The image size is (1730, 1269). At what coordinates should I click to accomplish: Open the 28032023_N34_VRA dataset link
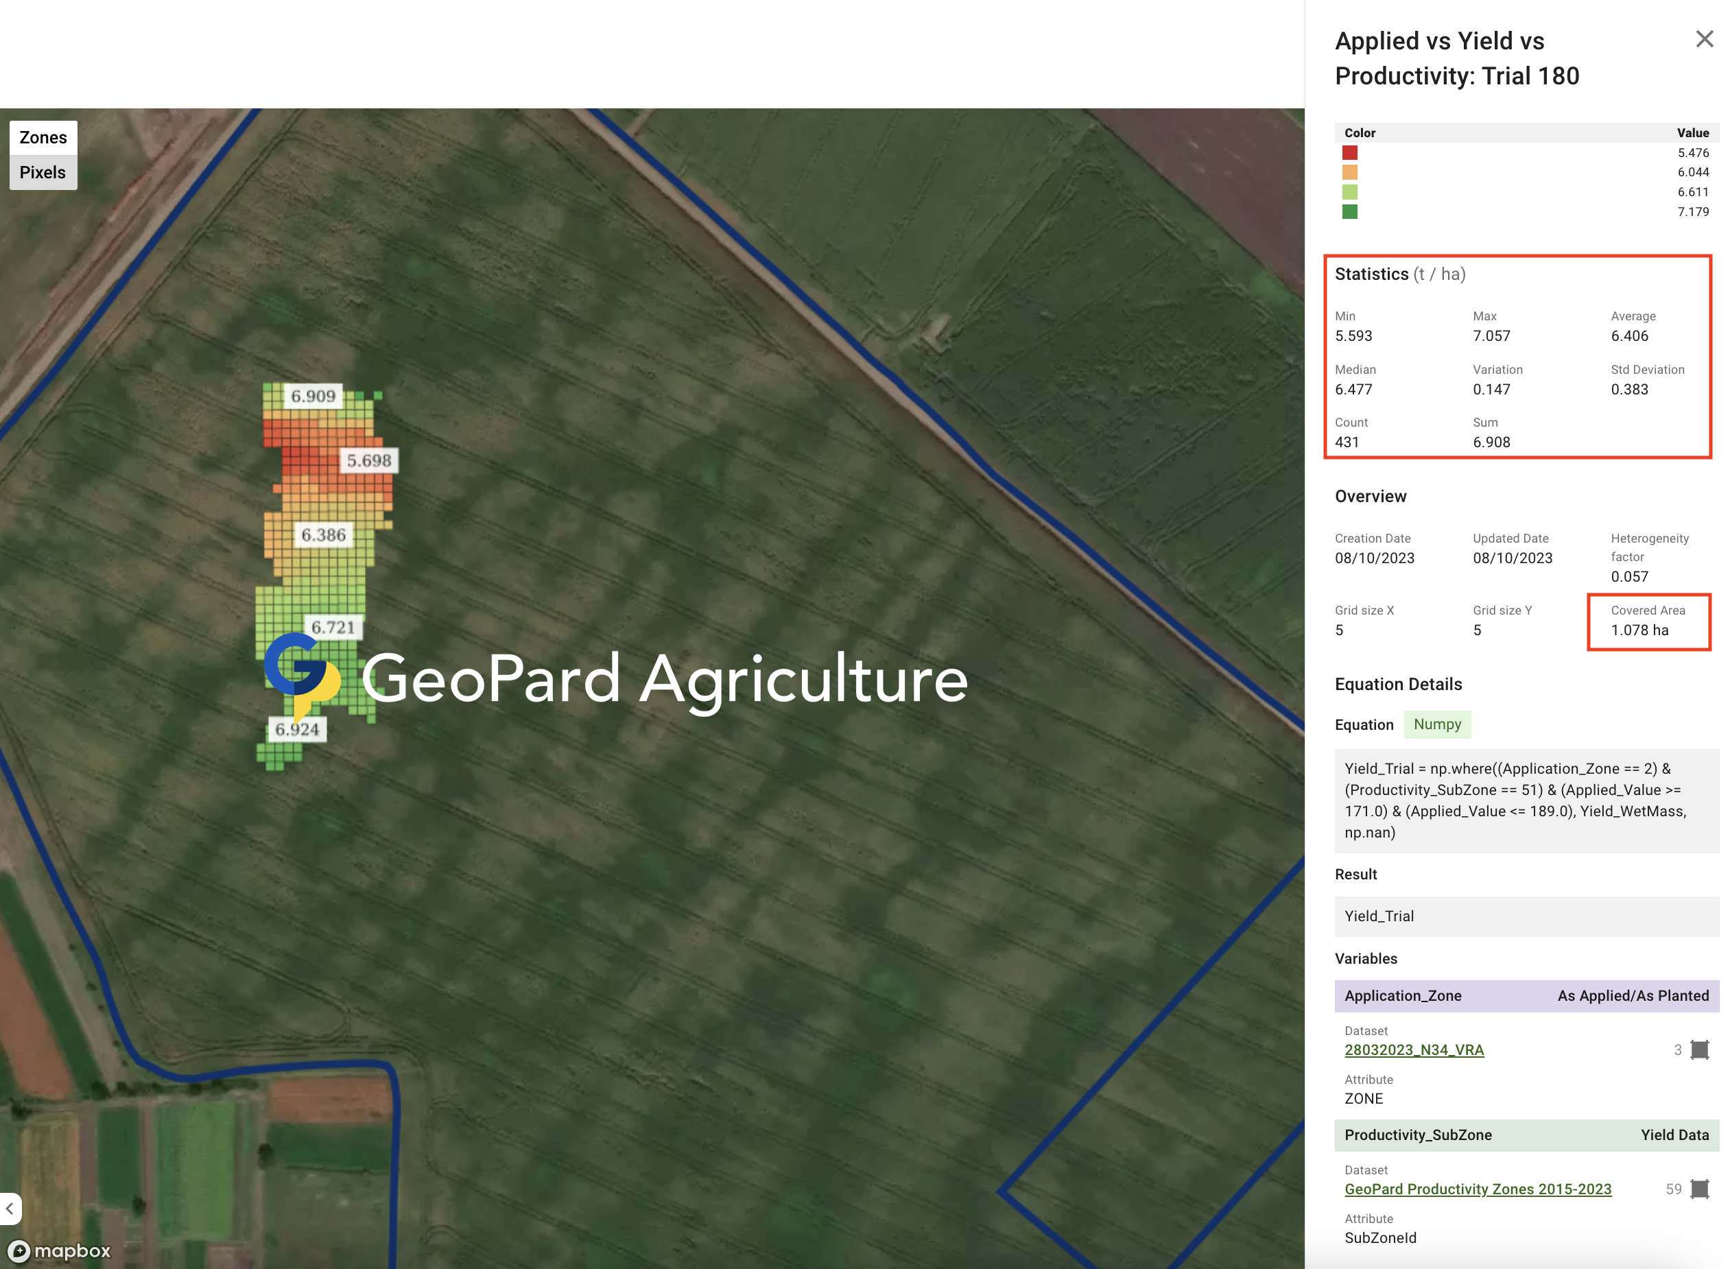click(x=1412, y=1049)
